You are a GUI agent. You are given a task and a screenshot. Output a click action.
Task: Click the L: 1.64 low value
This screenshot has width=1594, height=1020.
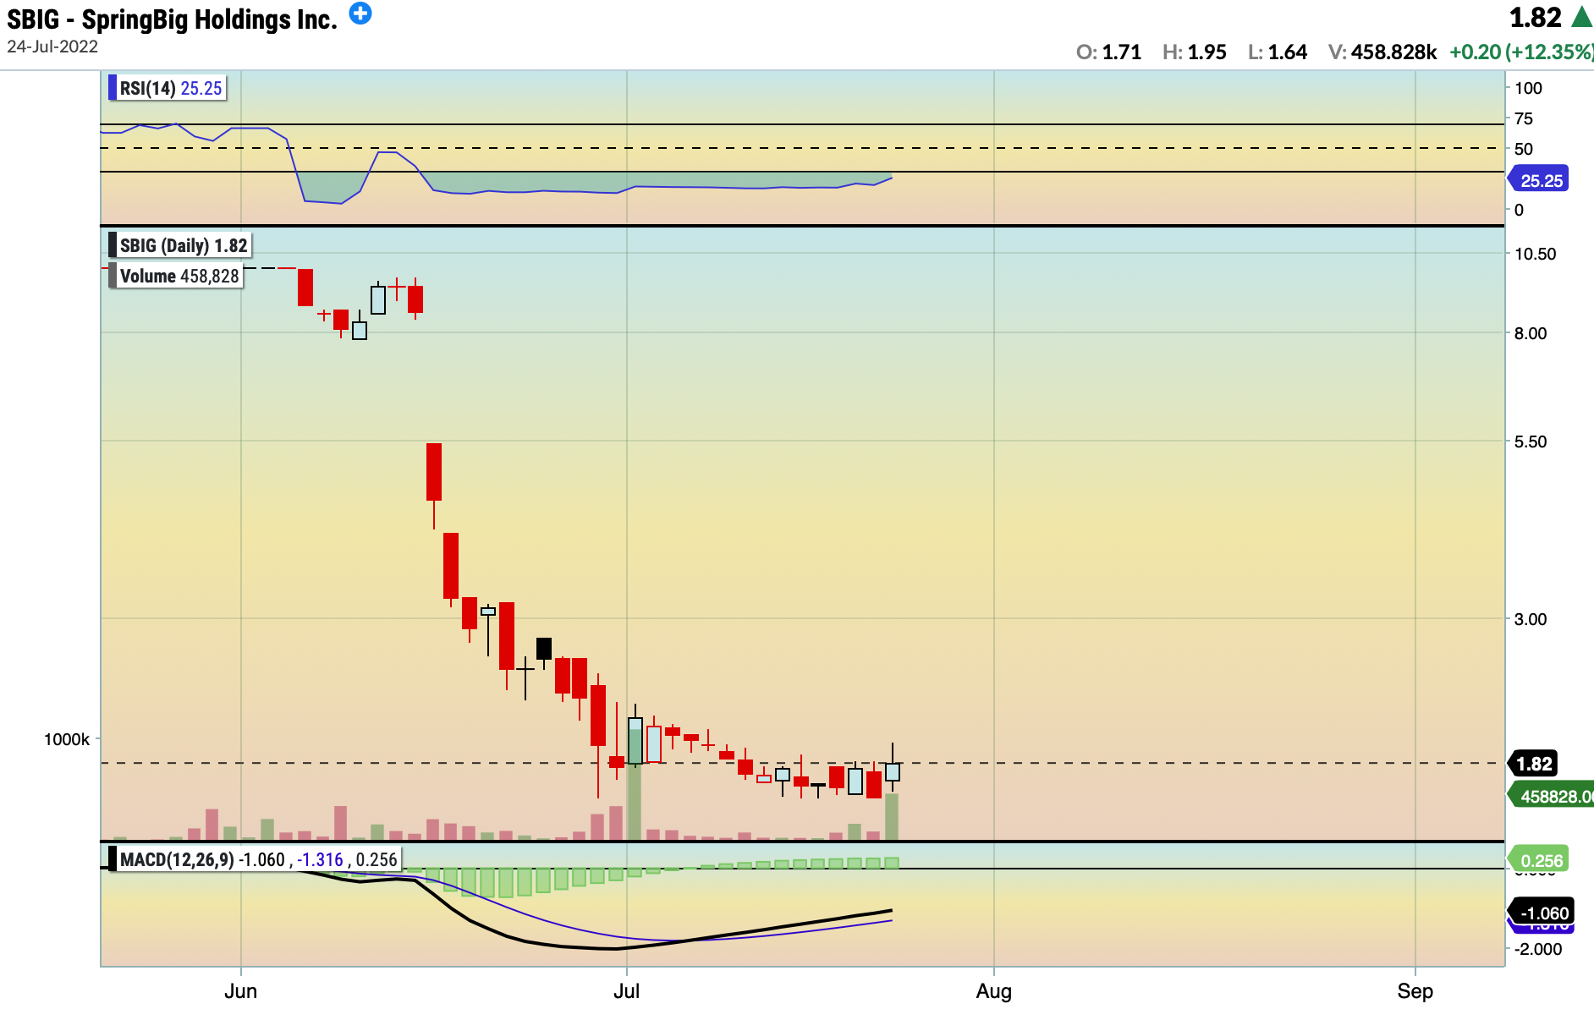1278,52
